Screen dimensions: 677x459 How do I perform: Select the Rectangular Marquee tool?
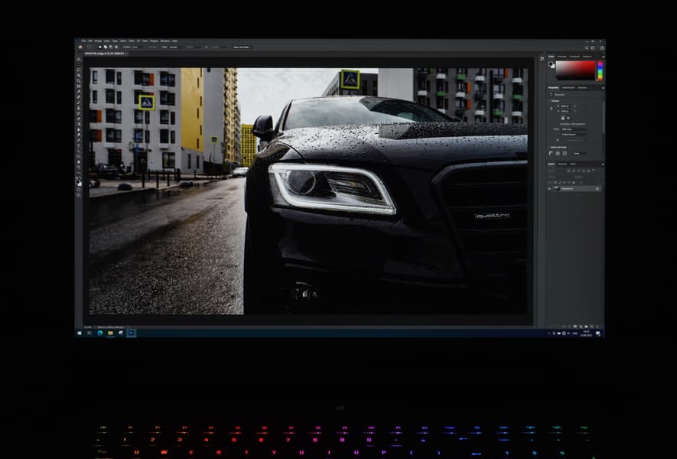[x=78, y=65]
